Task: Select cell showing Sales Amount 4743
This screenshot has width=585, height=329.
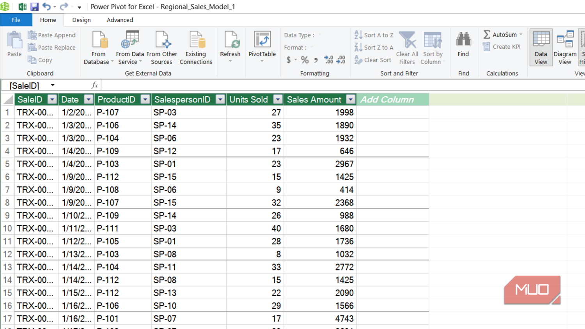Action: pos(320,318)
